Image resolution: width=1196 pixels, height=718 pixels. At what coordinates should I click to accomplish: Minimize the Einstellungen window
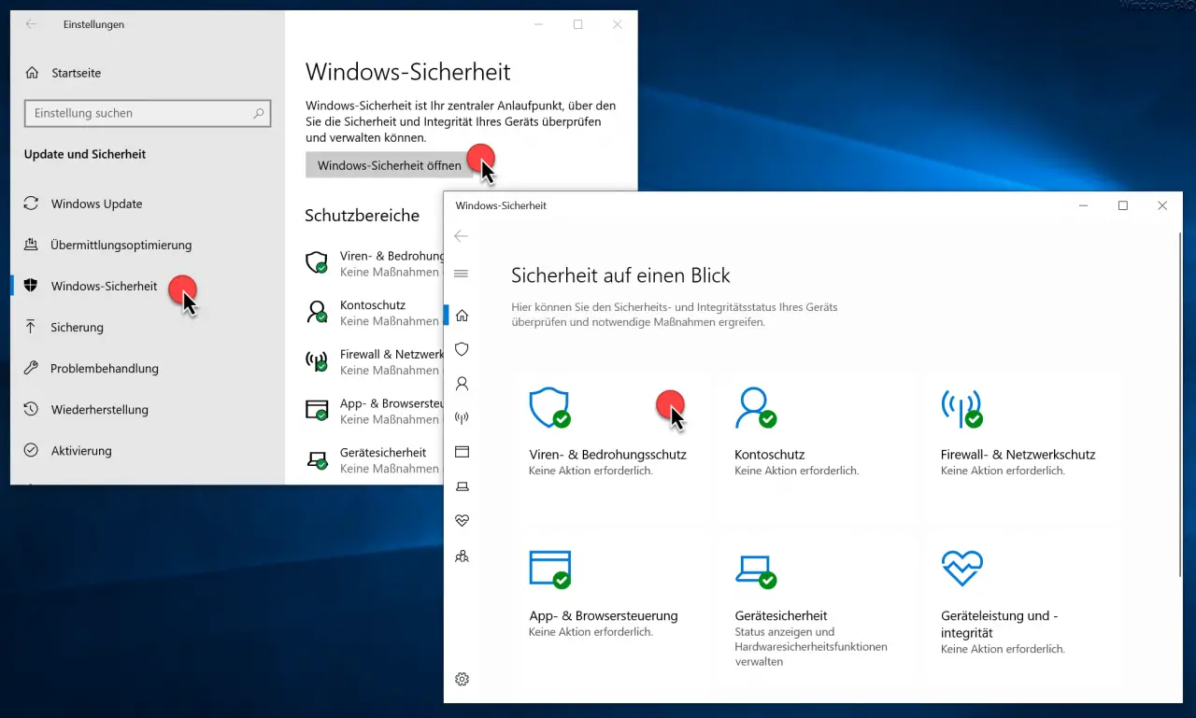point(538,24)
